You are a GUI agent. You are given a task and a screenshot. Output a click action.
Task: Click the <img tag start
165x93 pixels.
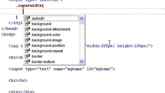(x=13, y=46)
